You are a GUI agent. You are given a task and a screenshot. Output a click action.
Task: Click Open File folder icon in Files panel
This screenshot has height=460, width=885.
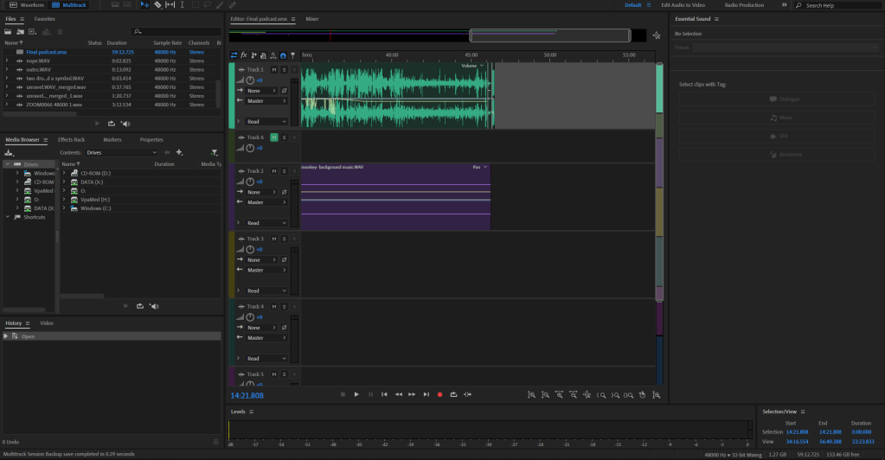pyautogui.click(x=9, y=31)
